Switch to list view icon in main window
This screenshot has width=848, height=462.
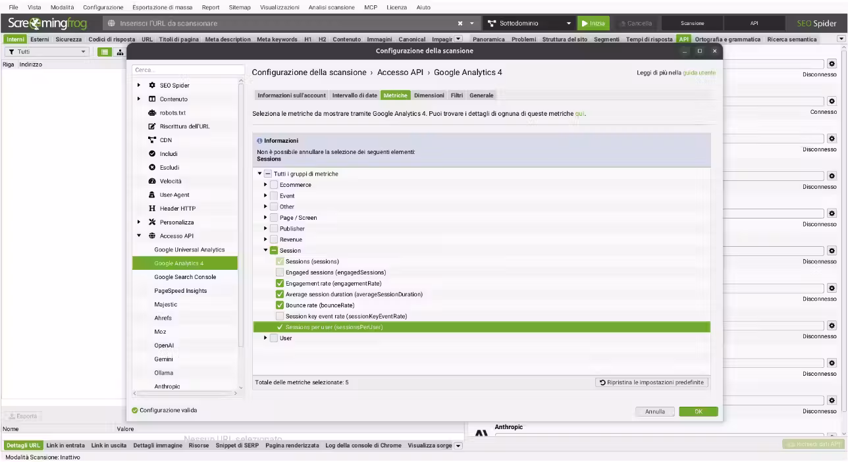click(105, 51)
